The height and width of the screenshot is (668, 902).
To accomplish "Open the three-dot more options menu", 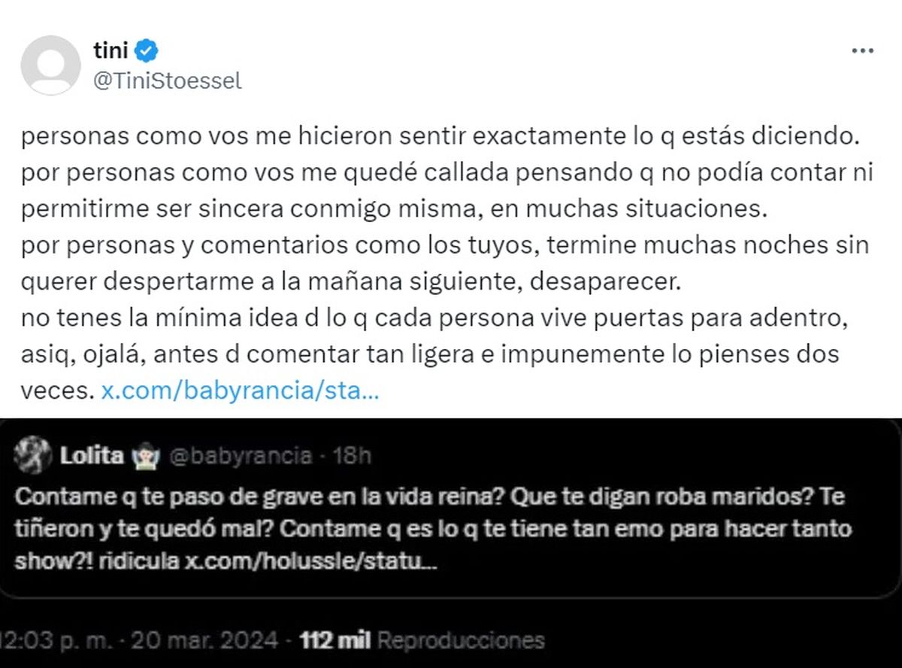I will [x=861, y=51].
